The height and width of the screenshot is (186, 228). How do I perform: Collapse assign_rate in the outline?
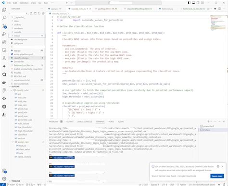click(x=13, y=142)
